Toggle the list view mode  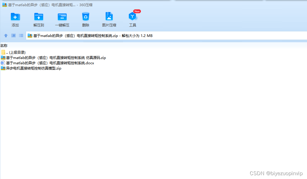(x=21, y=35)
